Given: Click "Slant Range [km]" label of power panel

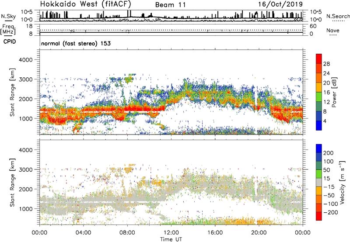Looking at the screenshot, I should pos(12,92).
